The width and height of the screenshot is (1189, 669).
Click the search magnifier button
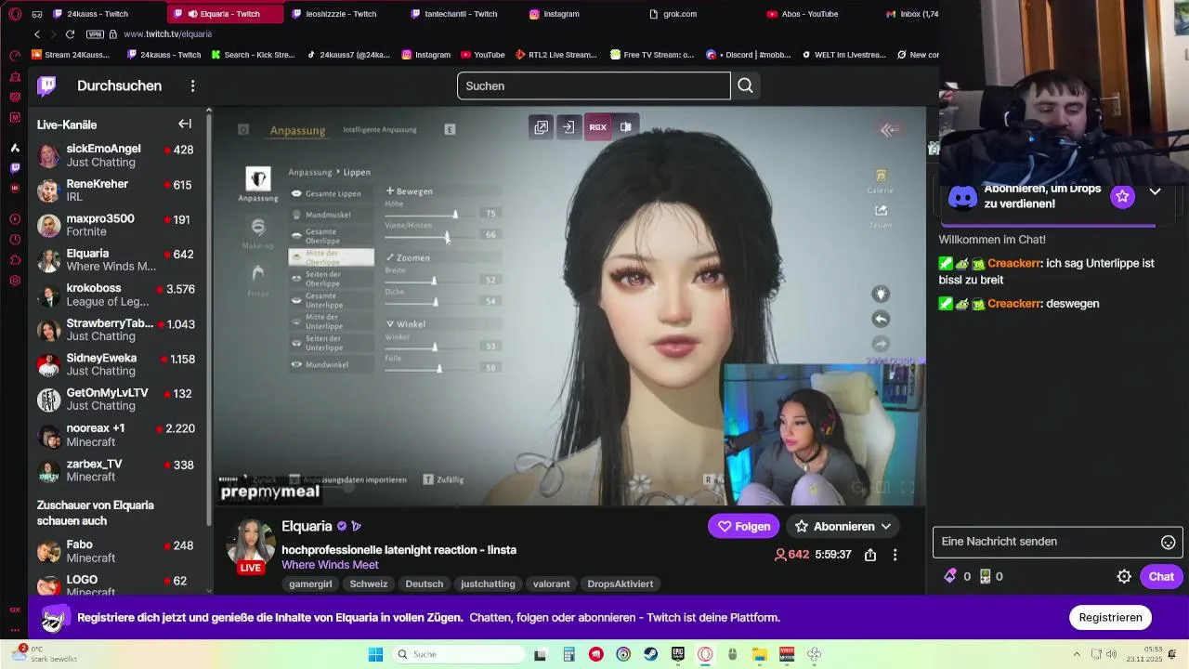745,85
